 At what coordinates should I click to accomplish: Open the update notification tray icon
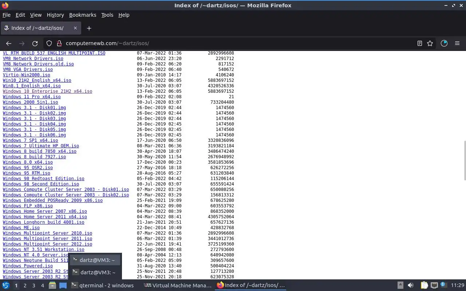tap(443, 286)
